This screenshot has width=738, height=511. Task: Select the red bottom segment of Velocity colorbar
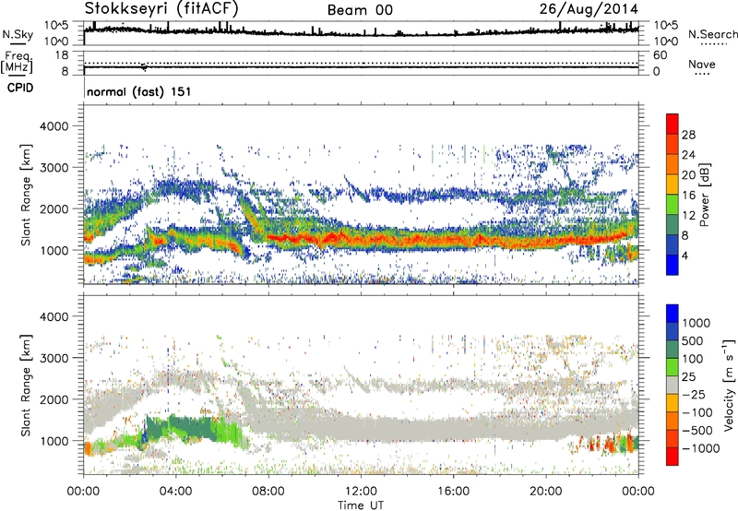[673, 457]
